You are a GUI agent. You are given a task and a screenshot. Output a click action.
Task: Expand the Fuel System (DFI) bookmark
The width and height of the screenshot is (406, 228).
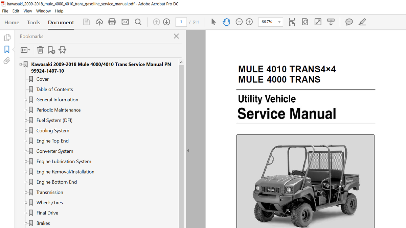(x=26, y=120)
